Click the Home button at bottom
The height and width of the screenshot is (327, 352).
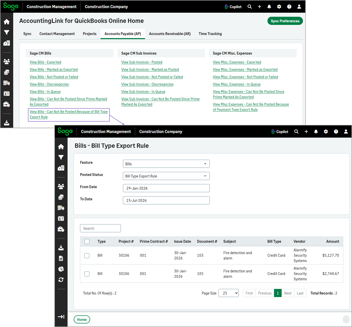(82, 319)
